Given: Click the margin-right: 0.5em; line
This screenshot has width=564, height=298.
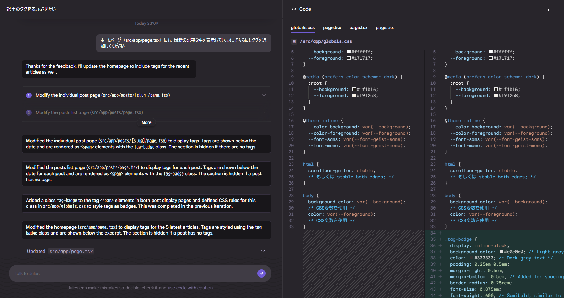Looking at the screenshot, I should click(x=477, y=271).
